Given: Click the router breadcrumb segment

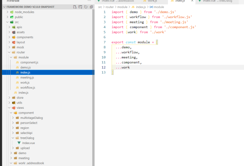Looking at the screenshot, I should 110,7.
